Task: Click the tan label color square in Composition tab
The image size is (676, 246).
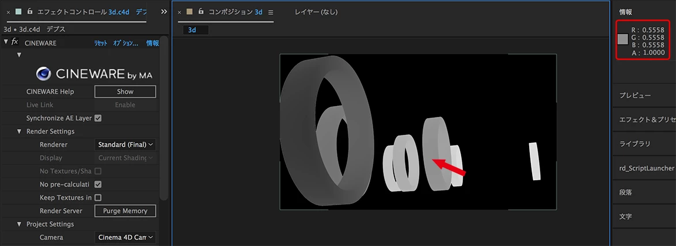Action: (x=189, y=12)
